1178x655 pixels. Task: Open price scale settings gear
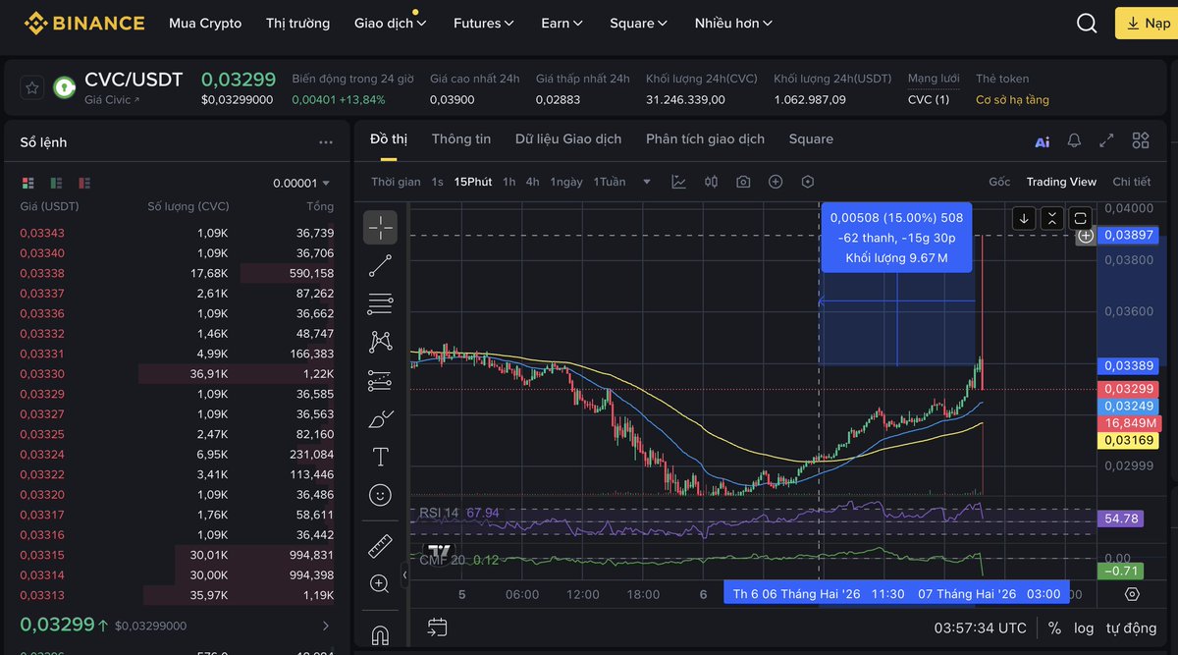[x=1132, y=594]
